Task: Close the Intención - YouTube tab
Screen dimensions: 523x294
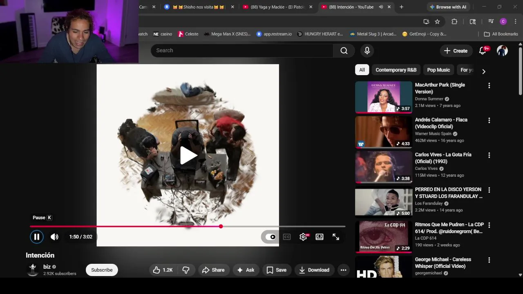Action: coord(389,7)
